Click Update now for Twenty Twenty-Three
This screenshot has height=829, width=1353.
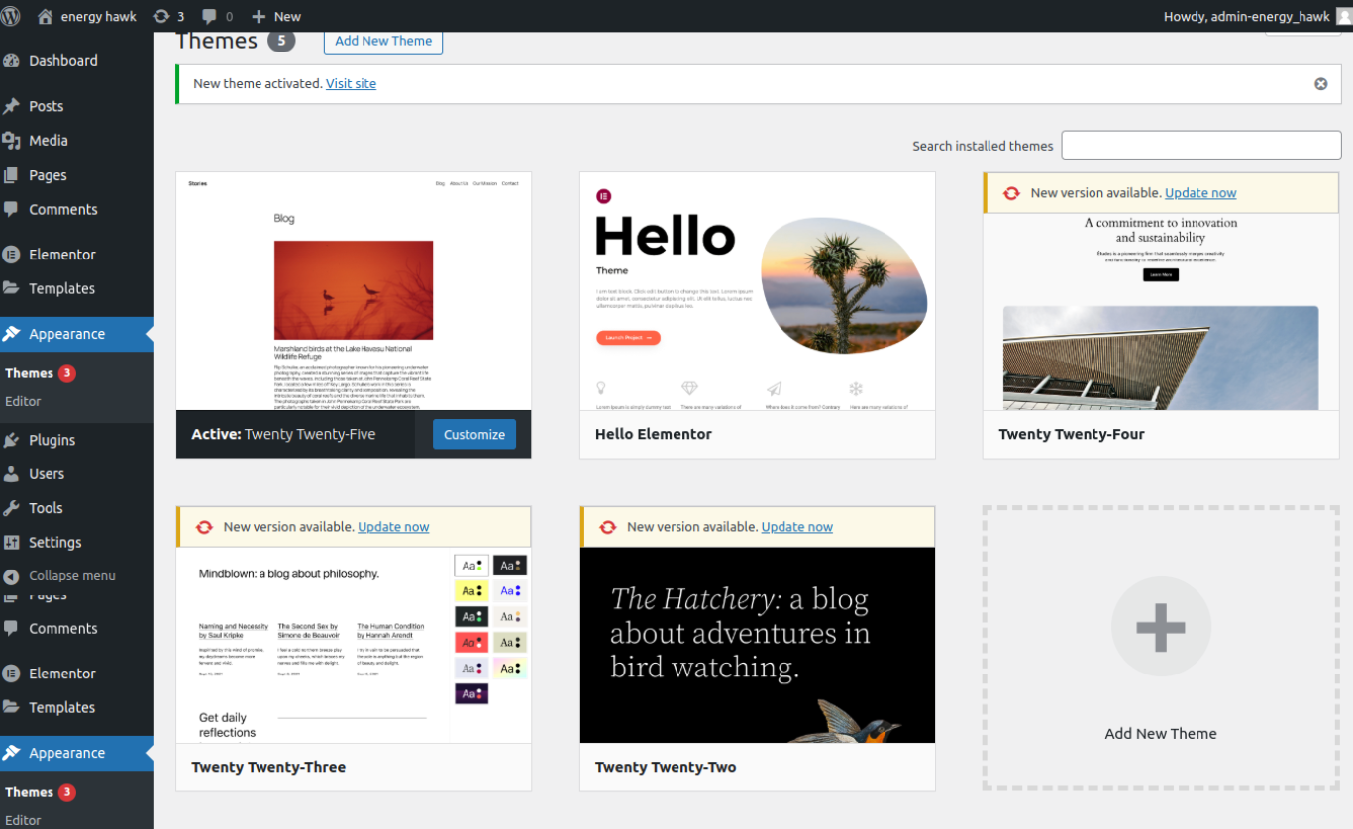(393, 527)
